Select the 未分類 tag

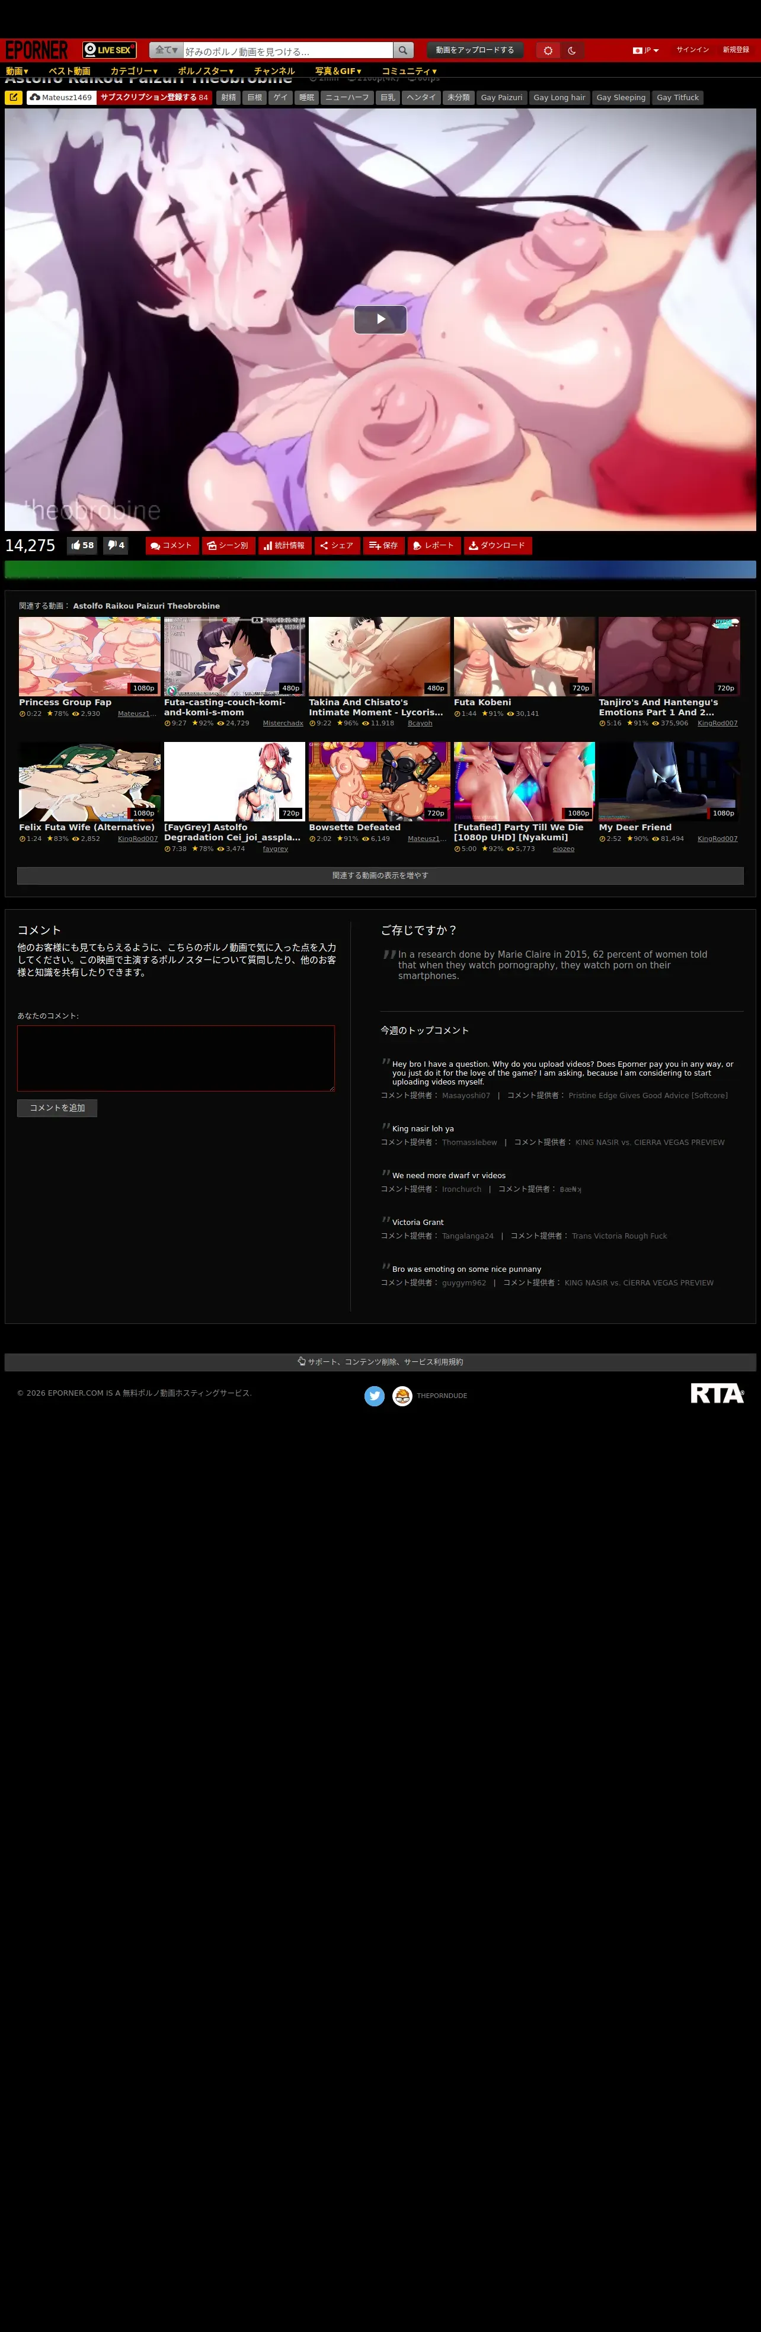459,98
